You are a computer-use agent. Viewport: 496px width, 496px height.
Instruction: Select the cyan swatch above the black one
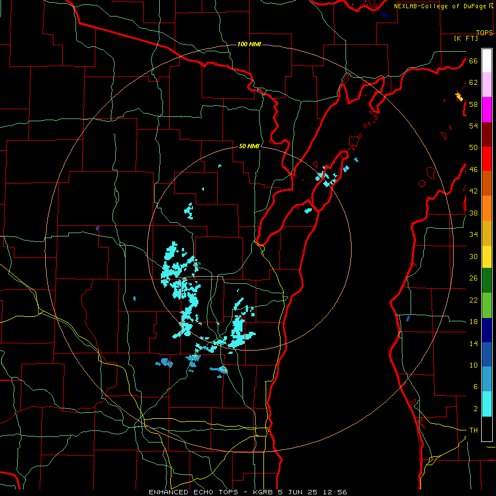(487, 404)
